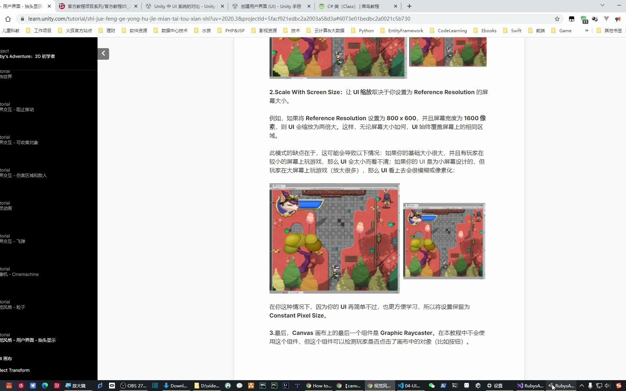Screen dimensions: 626x391
Task: Open the 放大镜 magnifier app in taskbar
Action: [75, 386]
